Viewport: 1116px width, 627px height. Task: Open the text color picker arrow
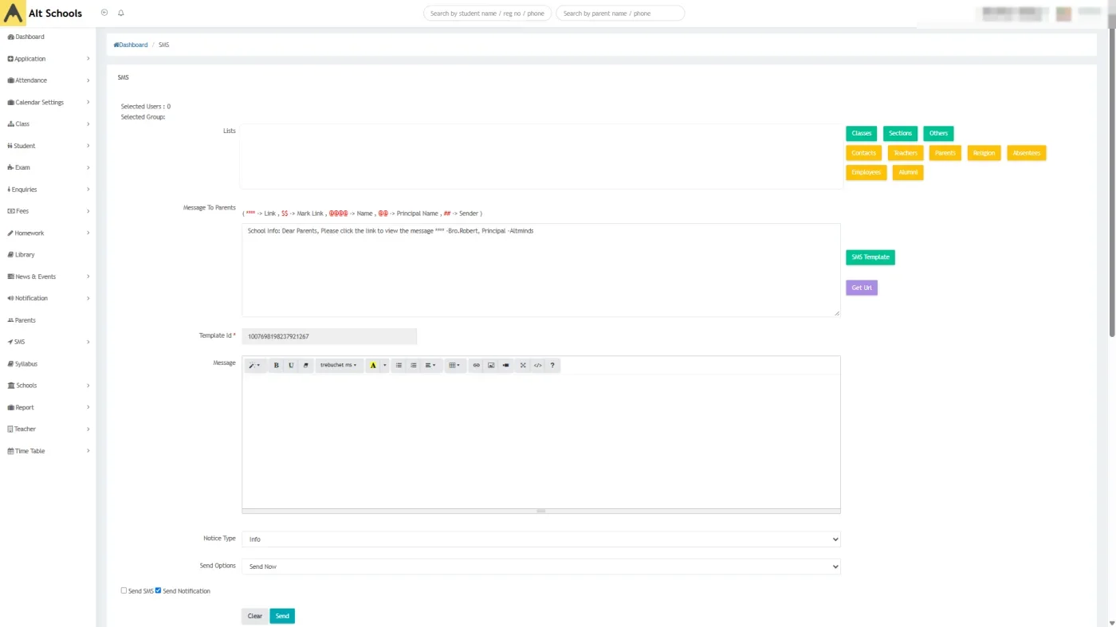click(384, 365)
